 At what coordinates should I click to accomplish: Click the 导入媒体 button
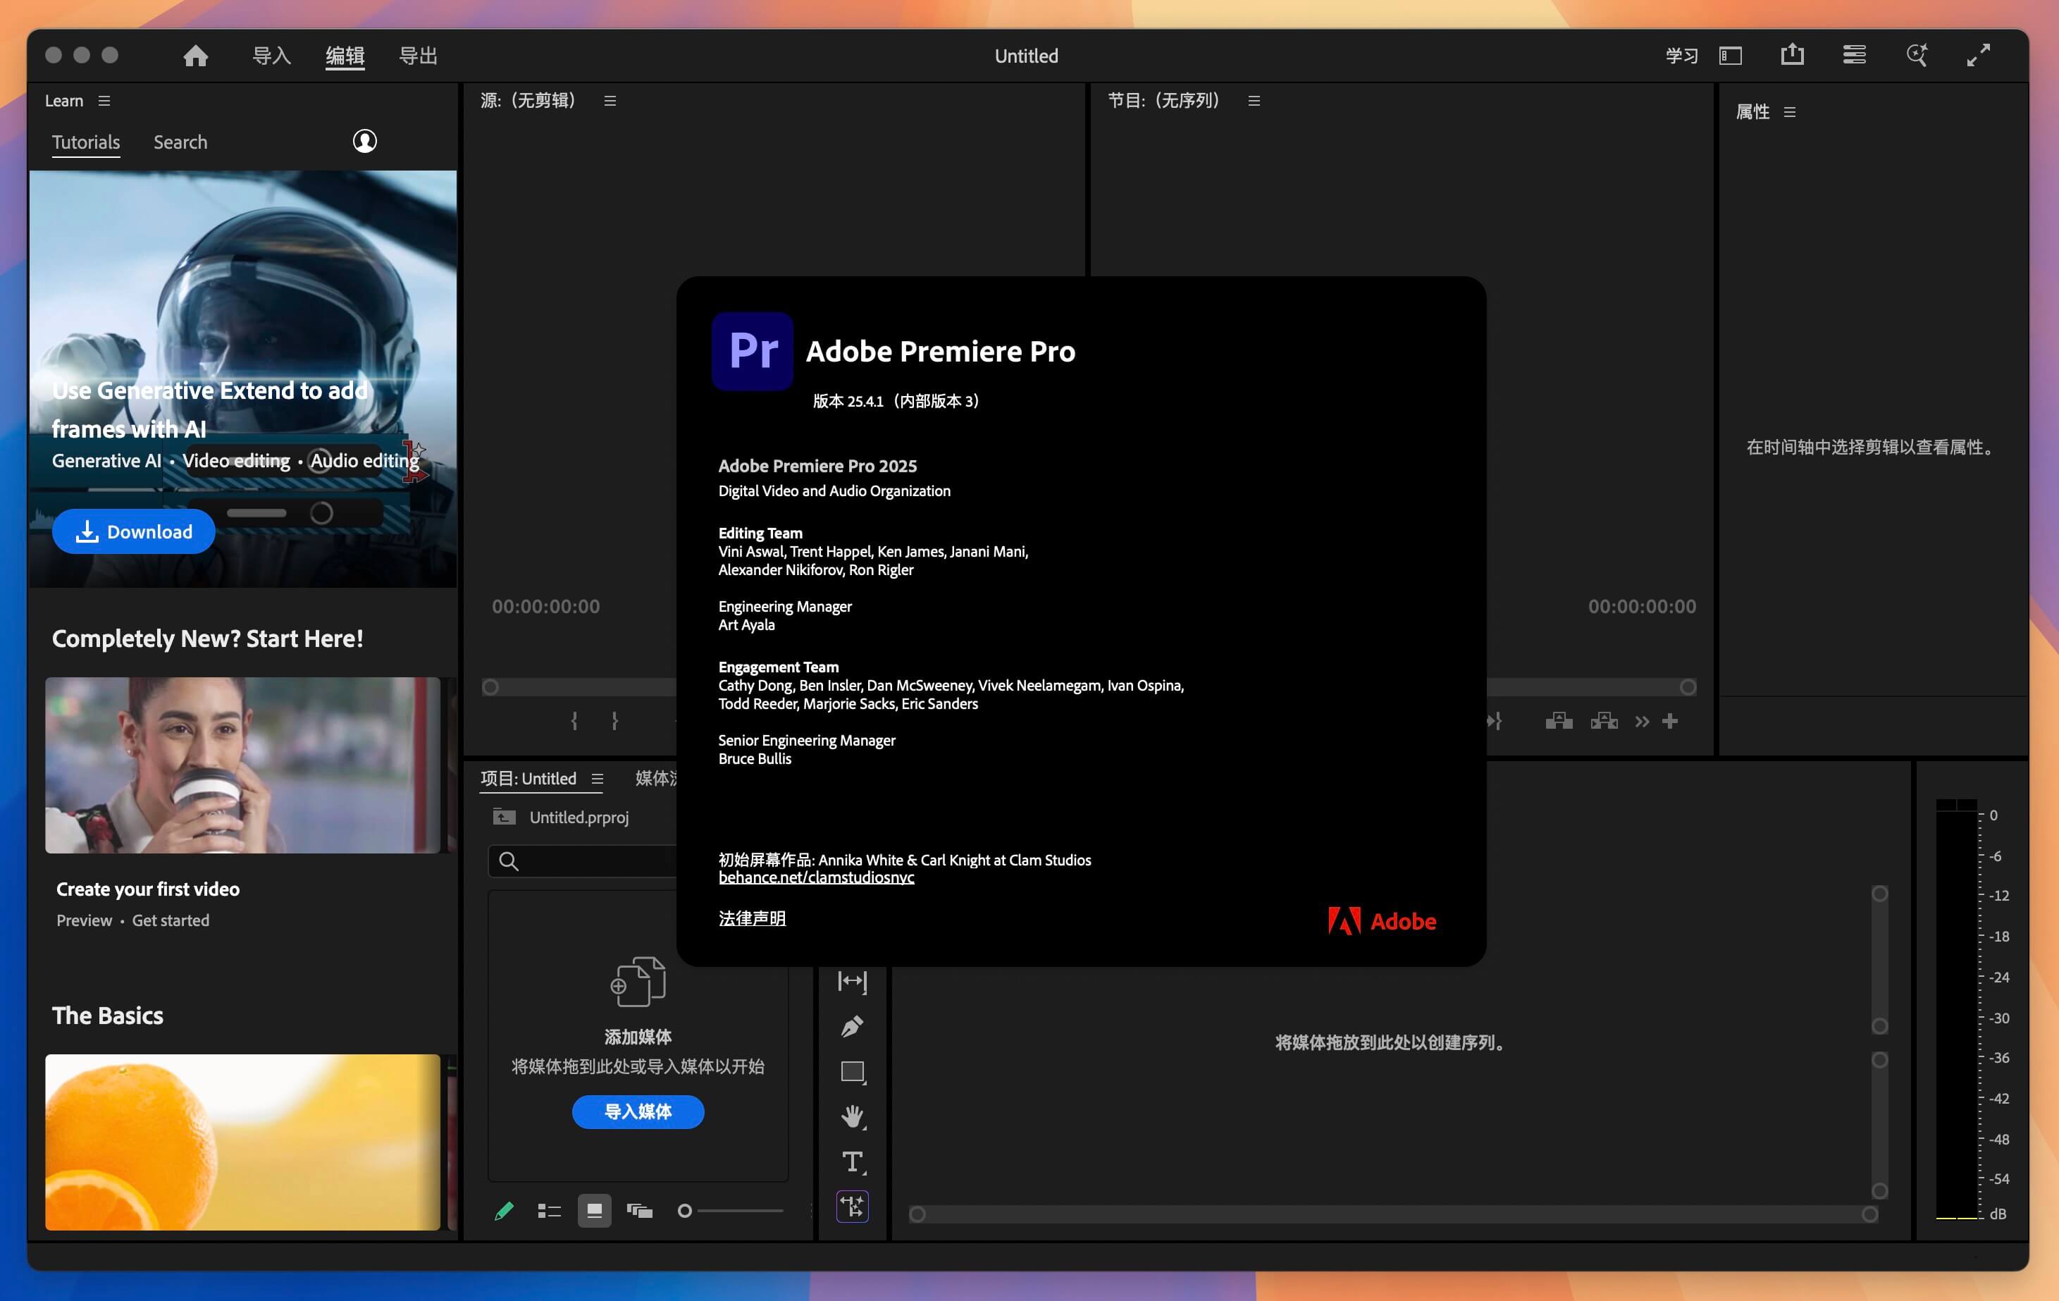[x=638, y=1112]
